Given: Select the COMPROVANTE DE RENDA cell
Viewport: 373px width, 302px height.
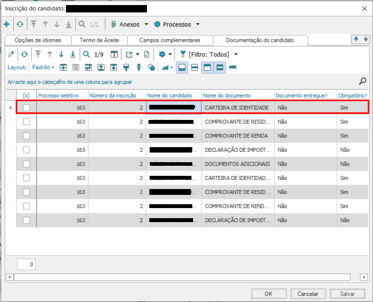Looking at the screenshot, I should (238, 136).
